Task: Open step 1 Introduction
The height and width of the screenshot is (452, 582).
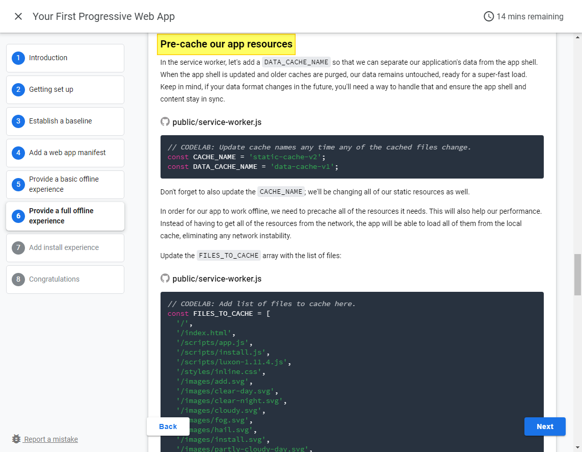Action: coord(65,58)
